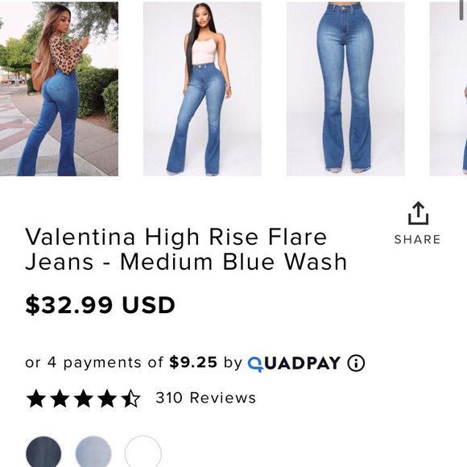The image size is (467, 467).
Task: Choose the white color swatch
Action: coord(143,452)
